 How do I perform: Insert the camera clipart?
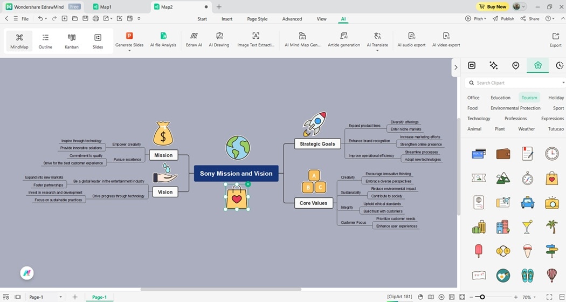[x=552, y=202]
